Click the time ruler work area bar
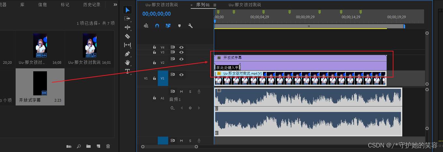The image size is (443, 152). pyautogui.click(x=309, y=26)
